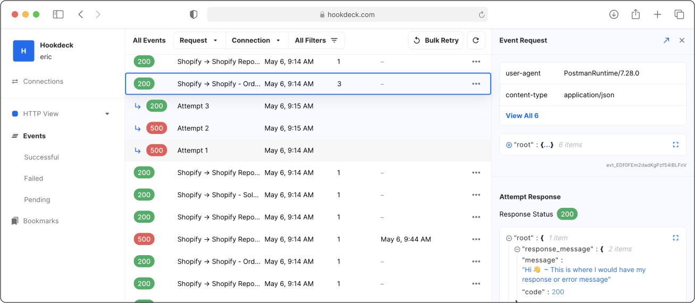The width and height of the screenshot is (695, 303).
Task: Expand the HTTP View dropdown arrow
Action: click(107, 114)
